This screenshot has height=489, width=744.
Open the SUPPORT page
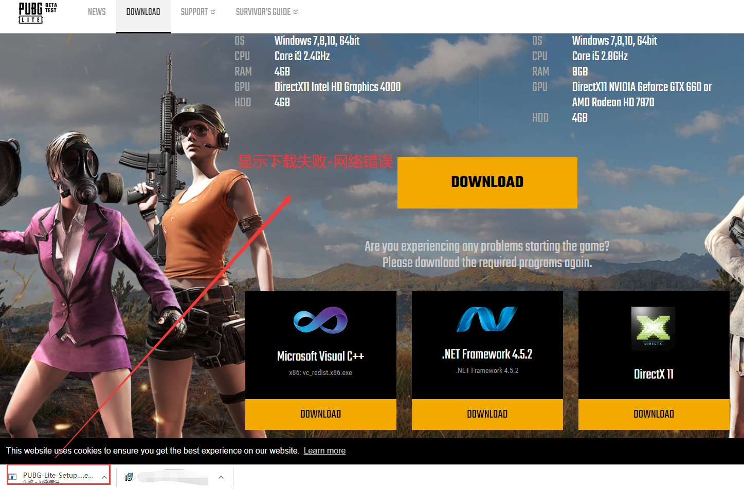click(x=194, y=12)
